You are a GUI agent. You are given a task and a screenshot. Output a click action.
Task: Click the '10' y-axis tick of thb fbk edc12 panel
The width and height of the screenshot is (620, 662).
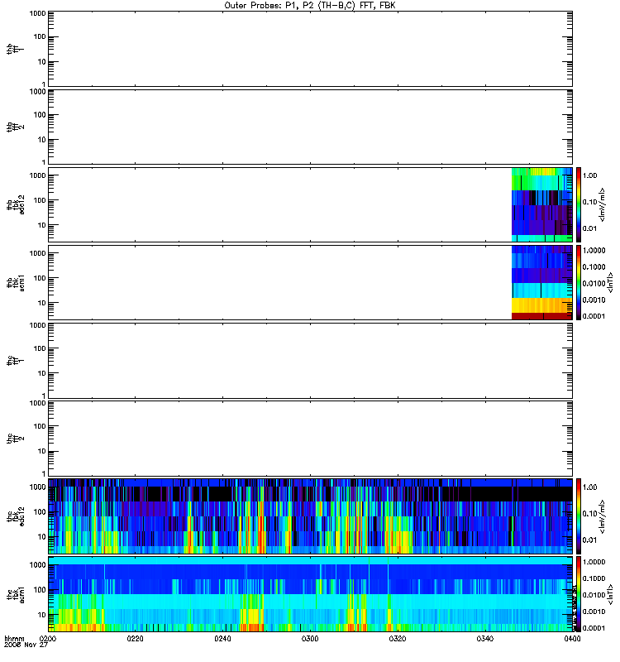(x=42, y=225)
